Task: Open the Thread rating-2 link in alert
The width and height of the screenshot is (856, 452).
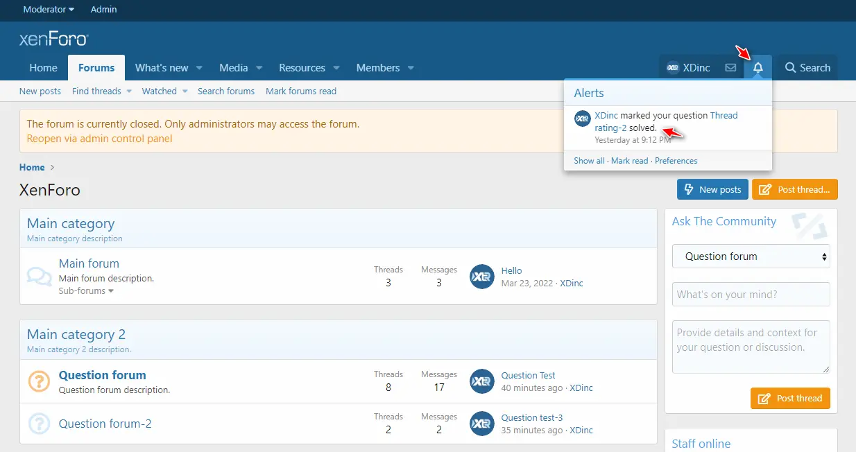Action: (666, 122)
